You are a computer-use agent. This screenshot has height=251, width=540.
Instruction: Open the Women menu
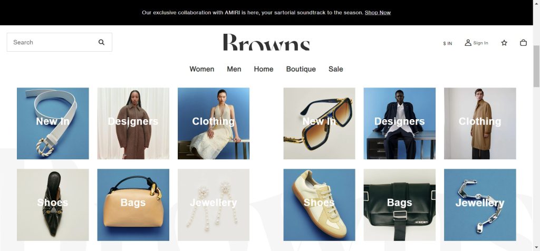pos(202,69)
